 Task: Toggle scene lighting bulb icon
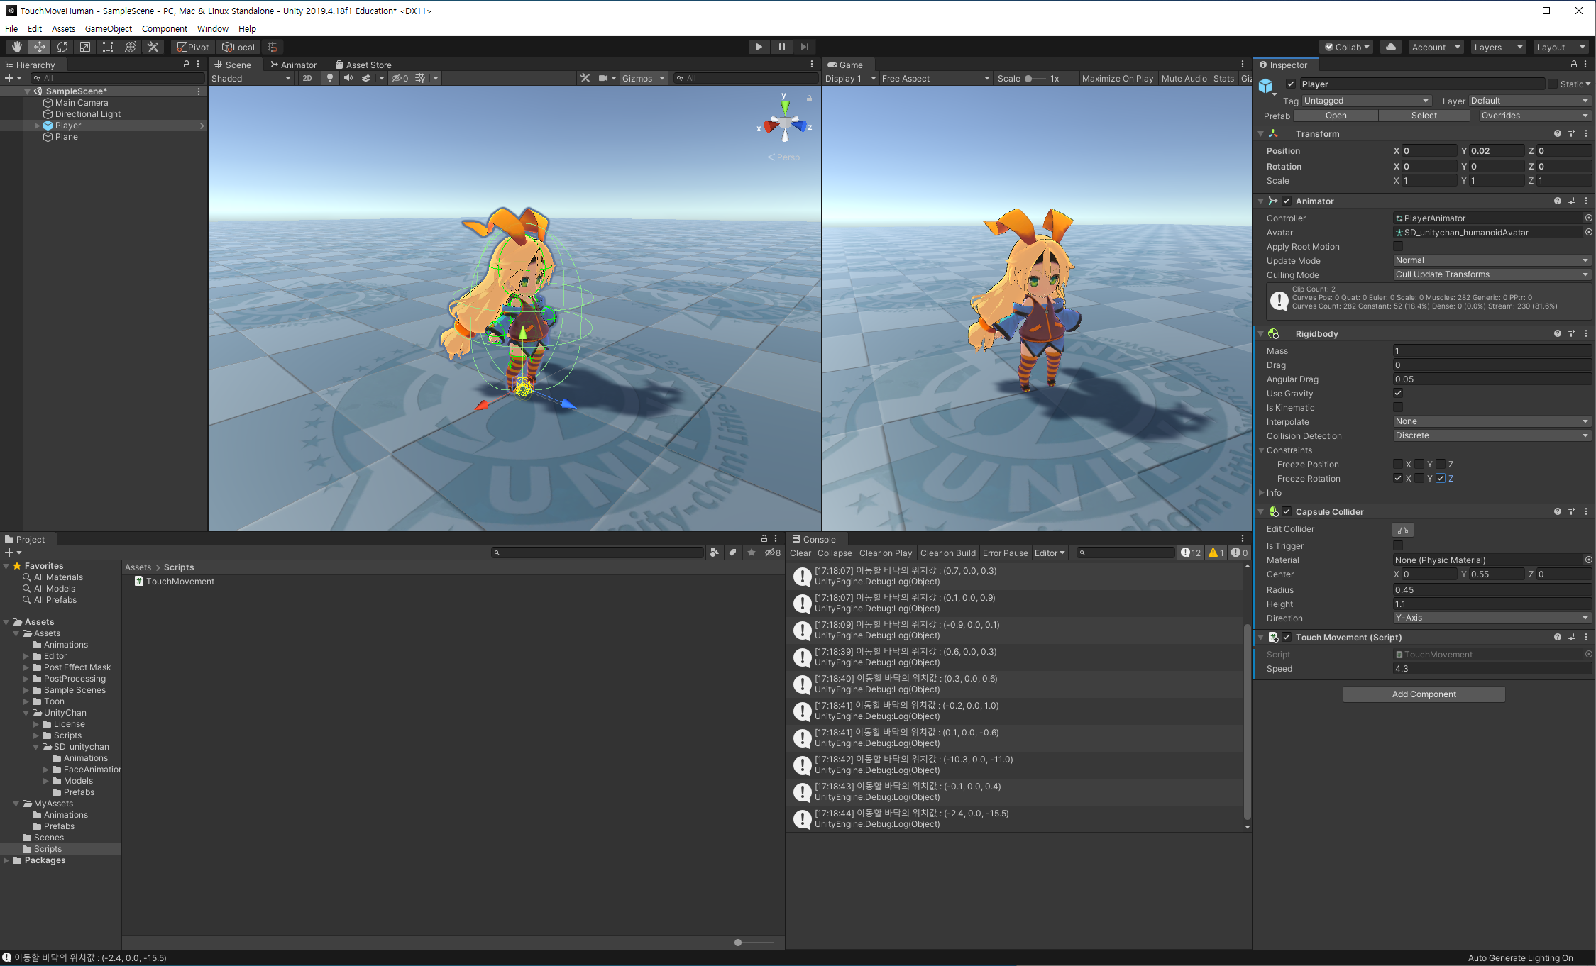coord(330,78)
